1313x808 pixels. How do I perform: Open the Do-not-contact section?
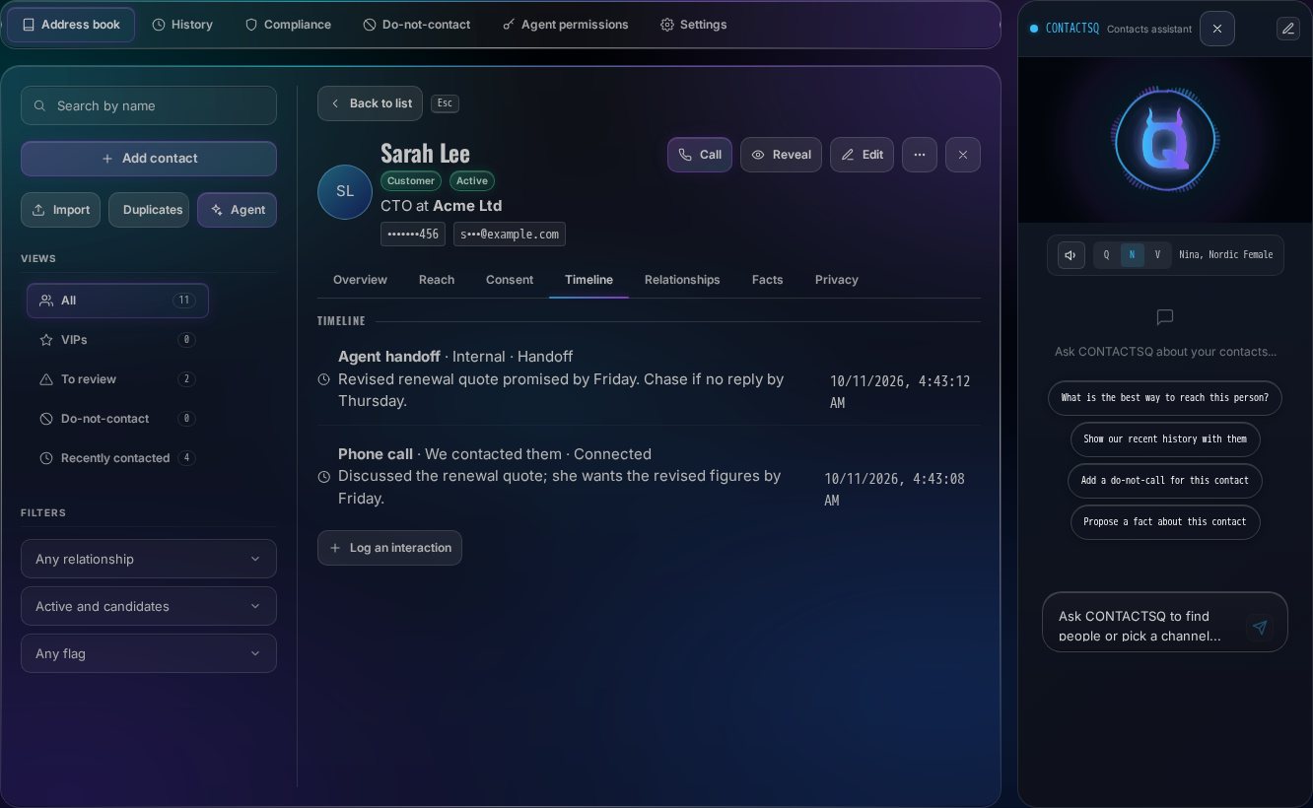pyautogui.click(x=416, y=25)
